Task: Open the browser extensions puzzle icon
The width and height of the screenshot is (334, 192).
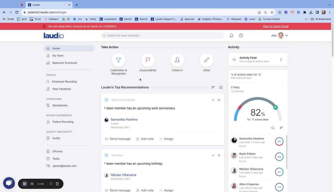Action: click(305, 12)
